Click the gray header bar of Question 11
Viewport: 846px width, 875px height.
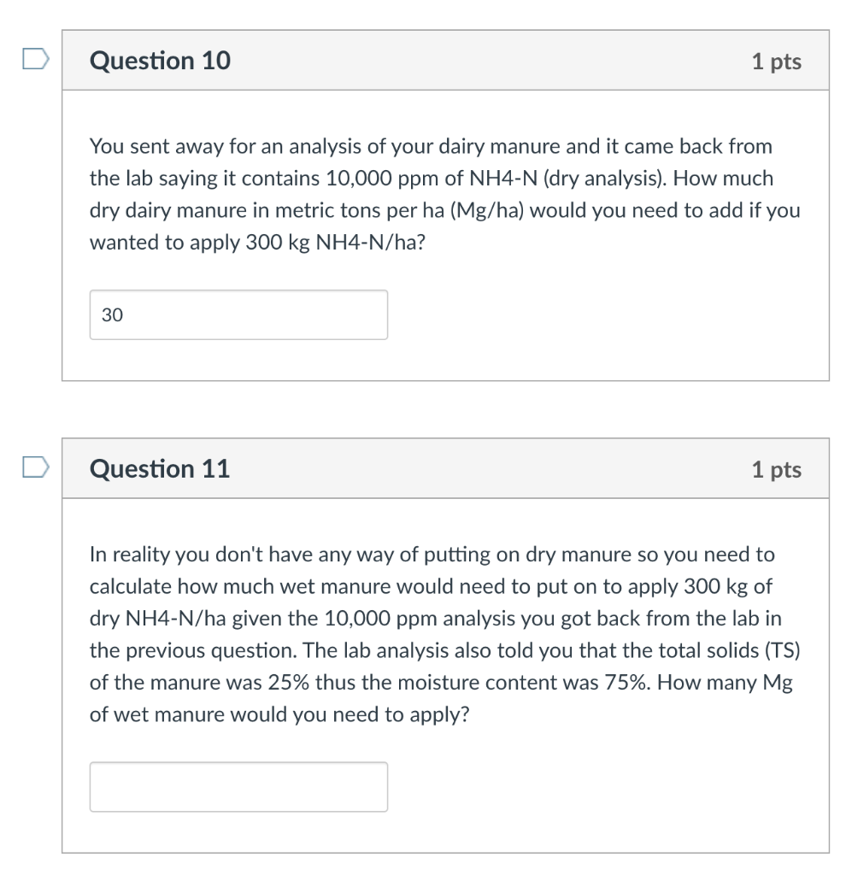(x=445, y=468)
